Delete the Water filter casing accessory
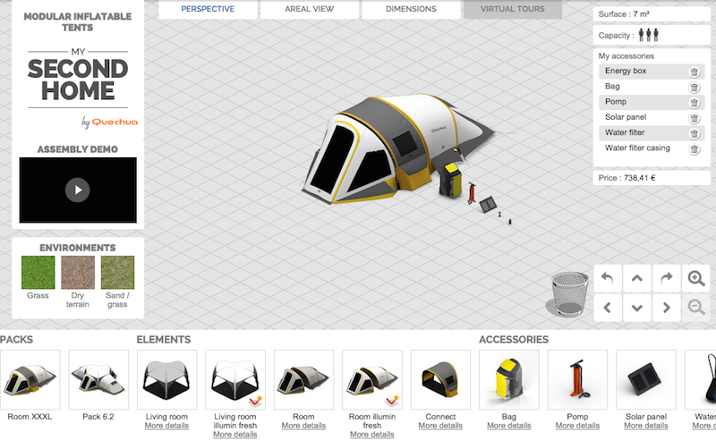 pos(695,148)
